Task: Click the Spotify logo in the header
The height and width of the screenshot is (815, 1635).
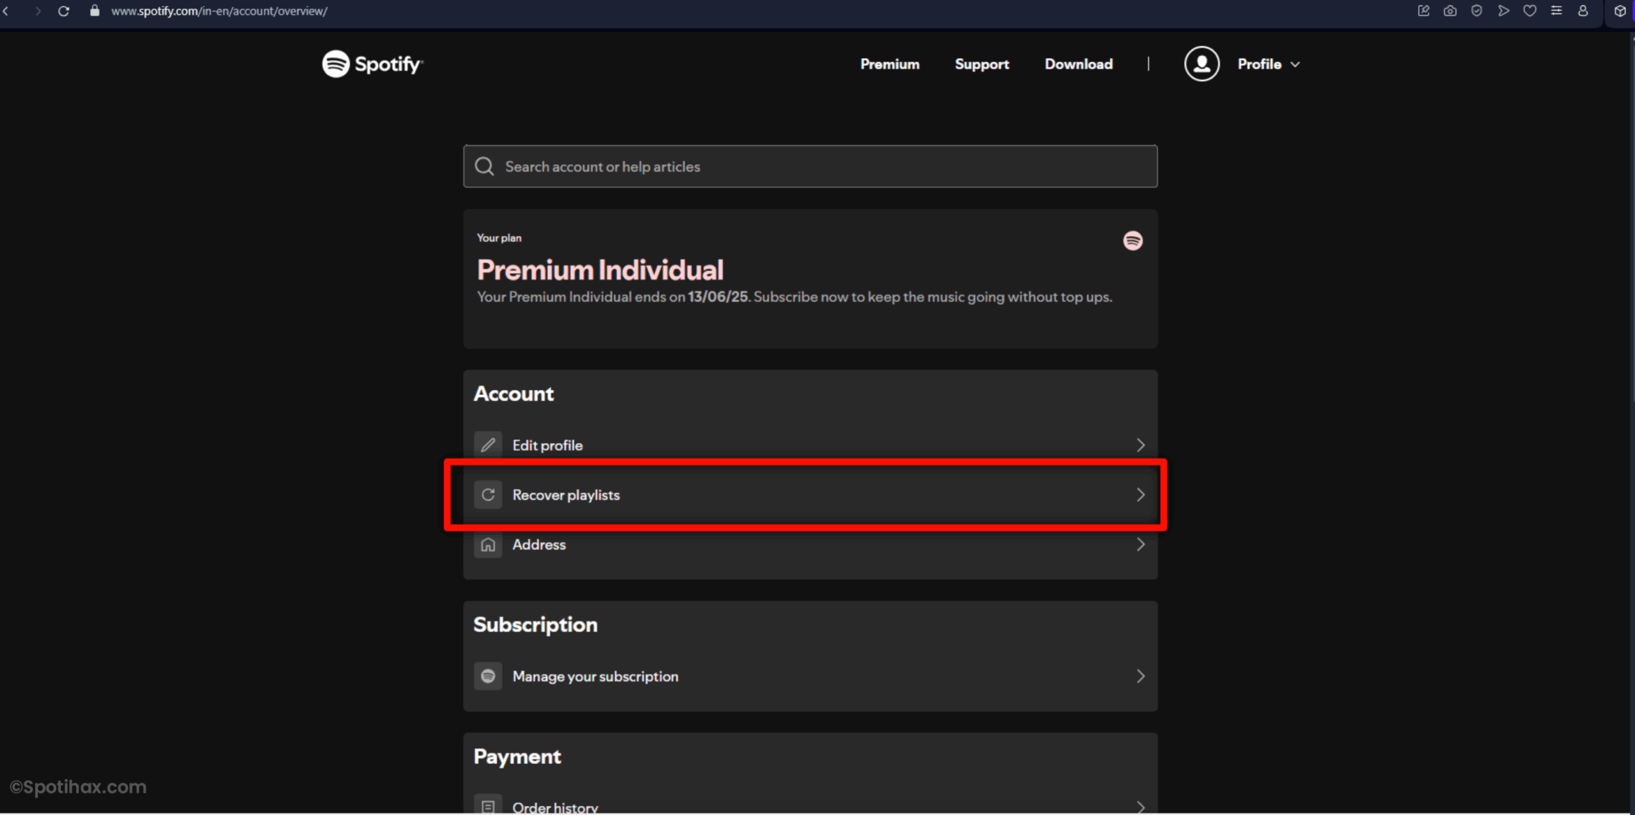Action: click(372, 64)
